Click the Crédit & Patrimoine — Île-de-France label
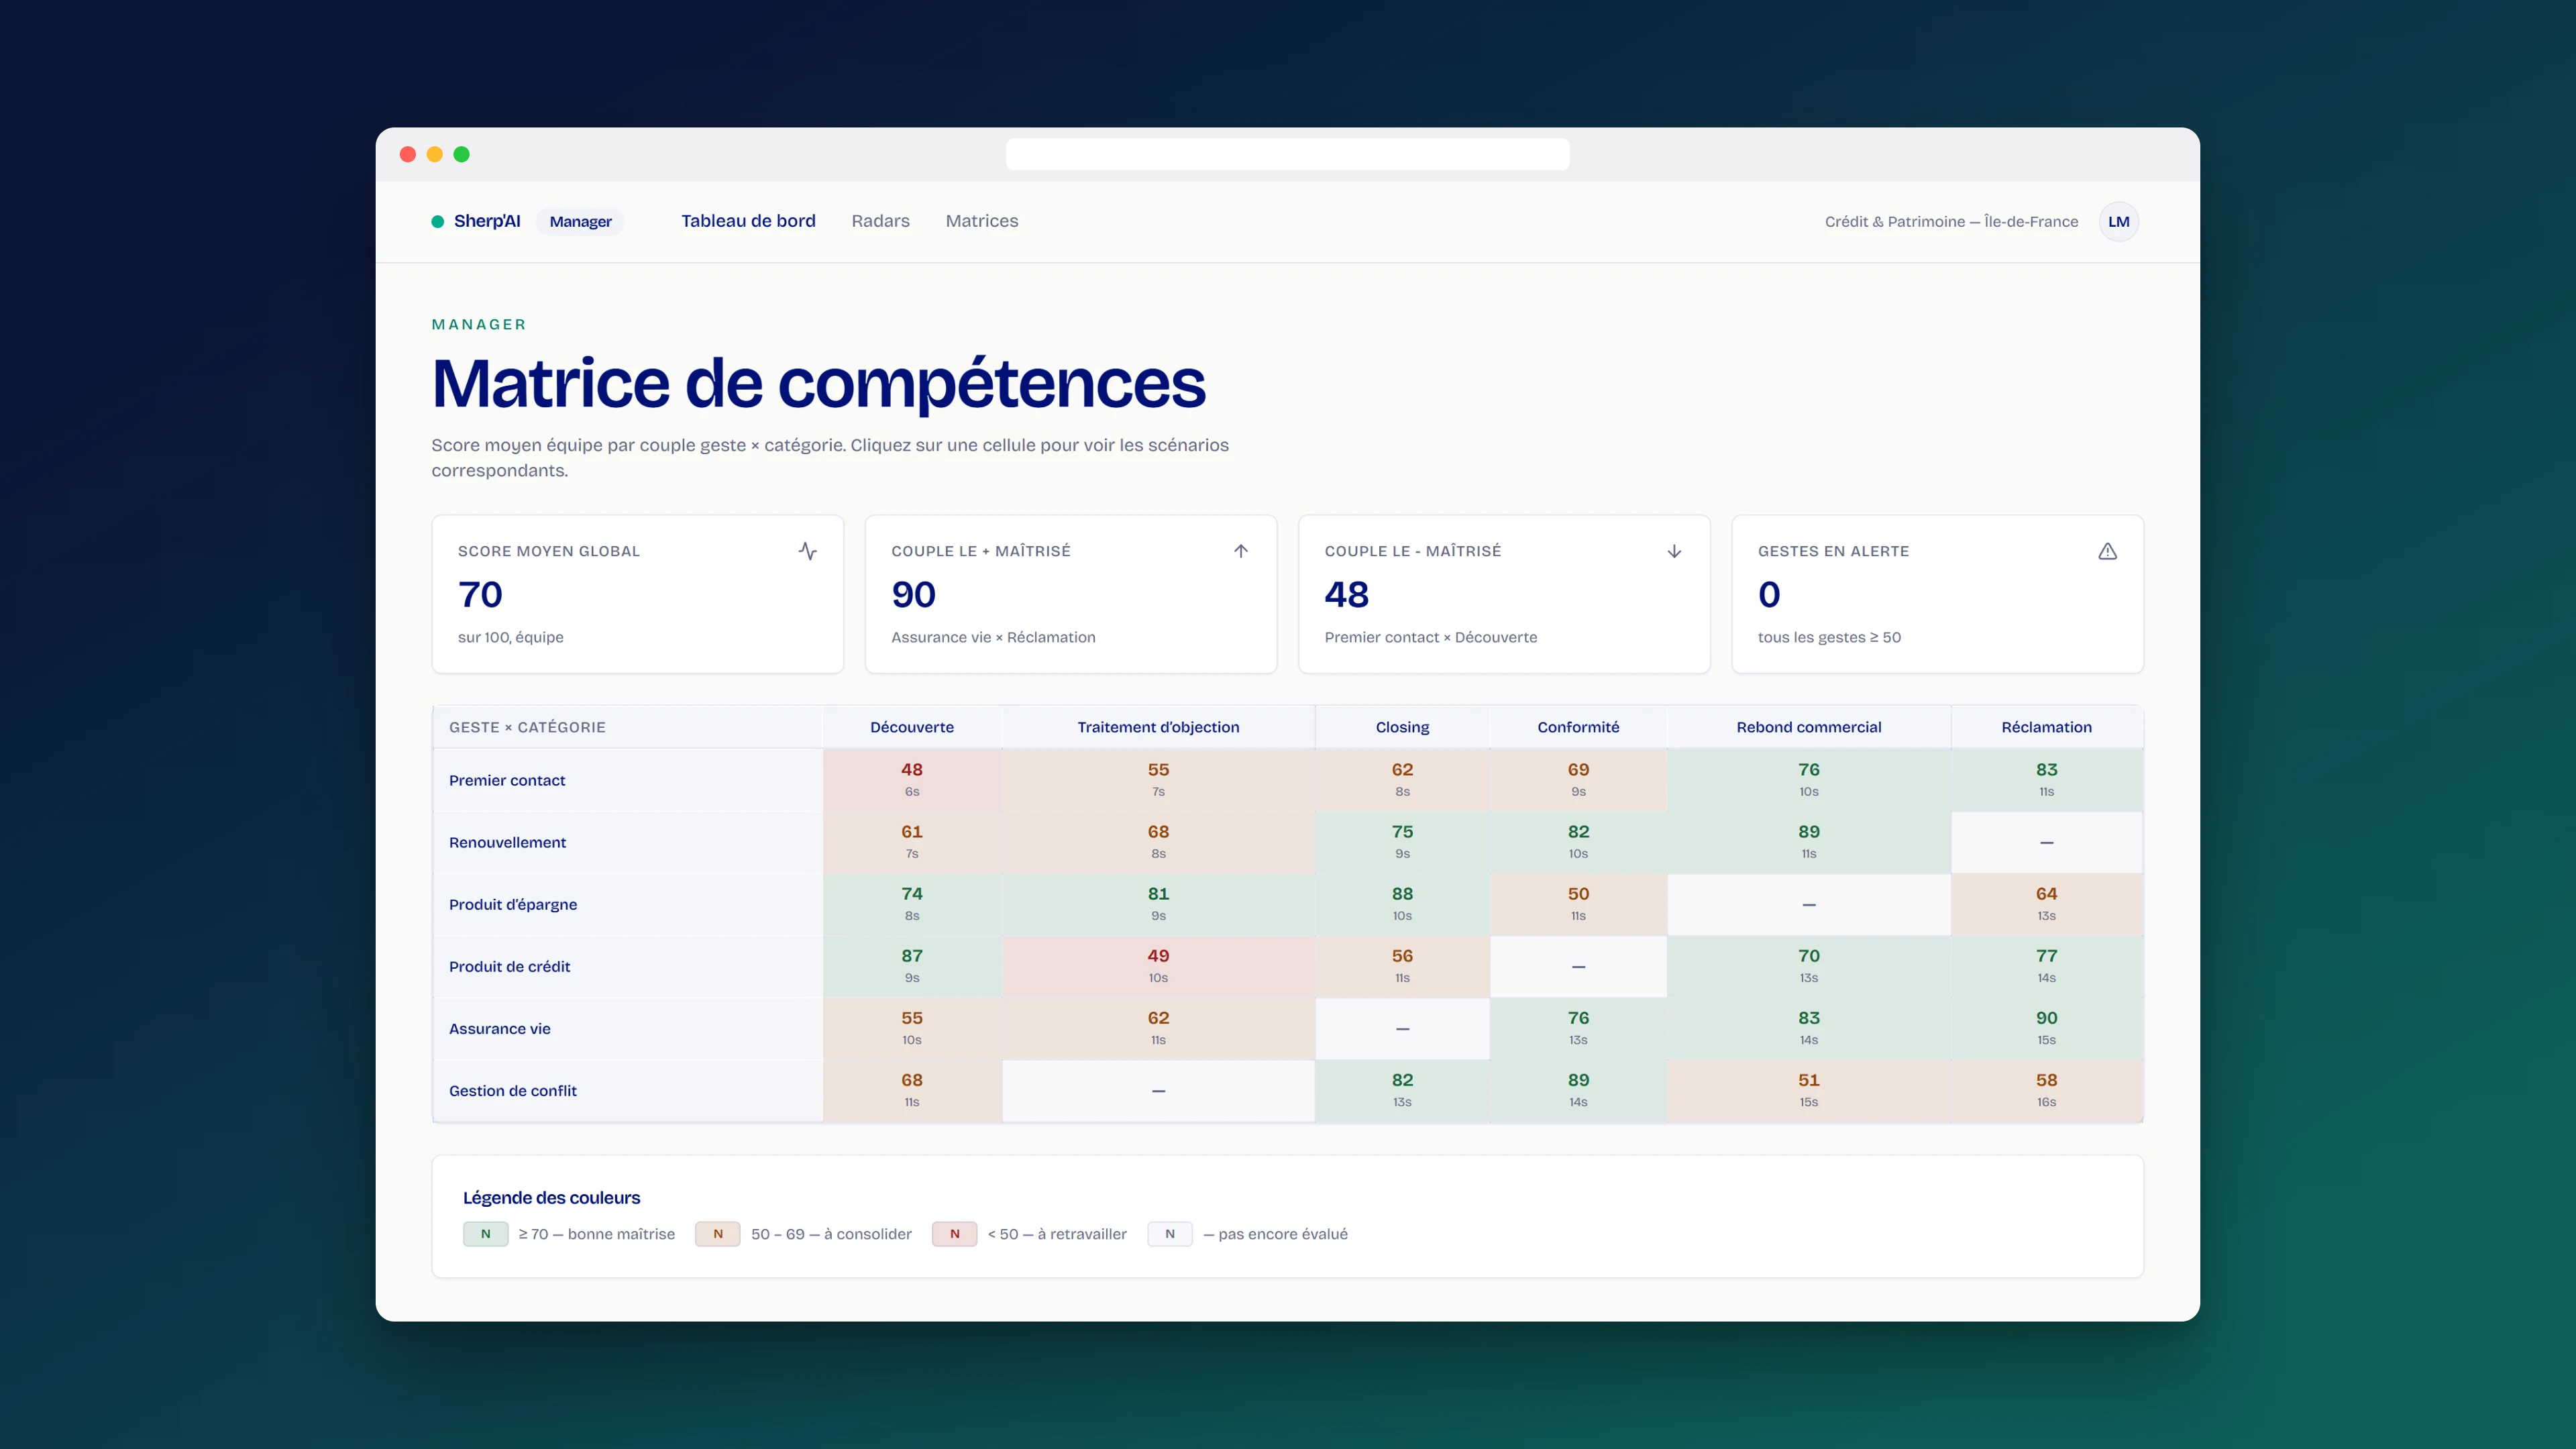 tap(1951, 221)
